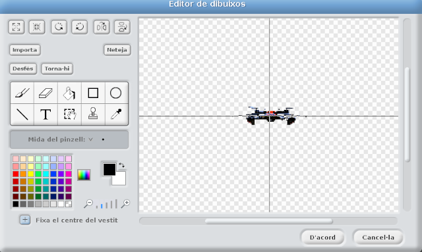Screen dimensions: 422x252
Task: Open the Mida del pinzell dropdown
Action: click(x=69, y=139)
